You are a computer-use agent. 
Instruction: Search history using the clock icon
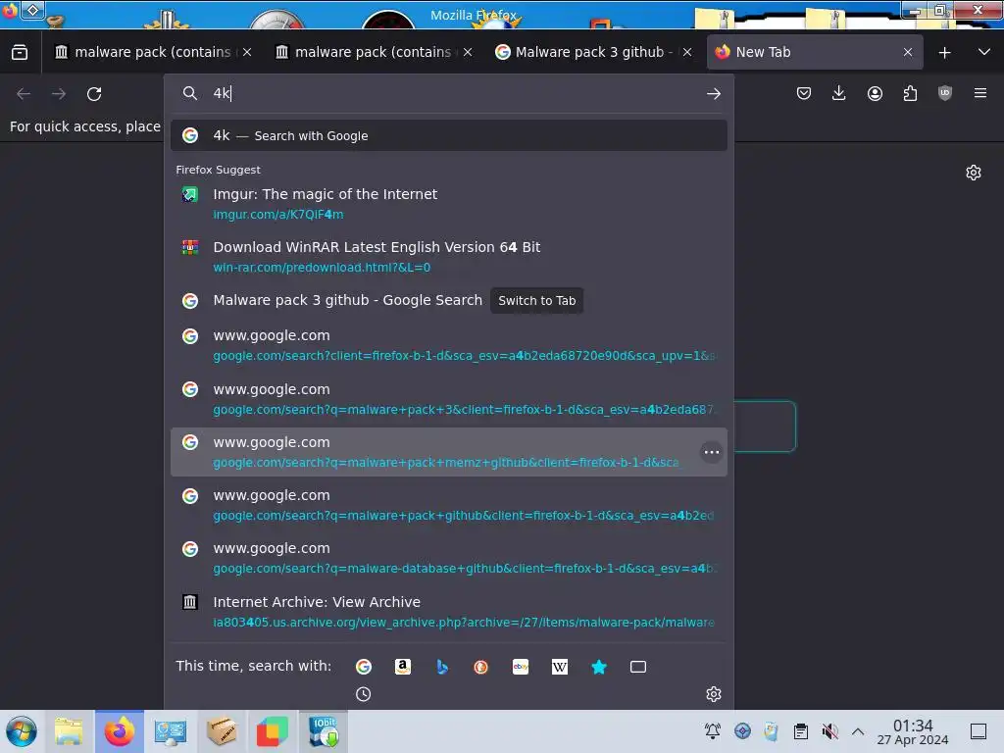click(x=363, y=694)
